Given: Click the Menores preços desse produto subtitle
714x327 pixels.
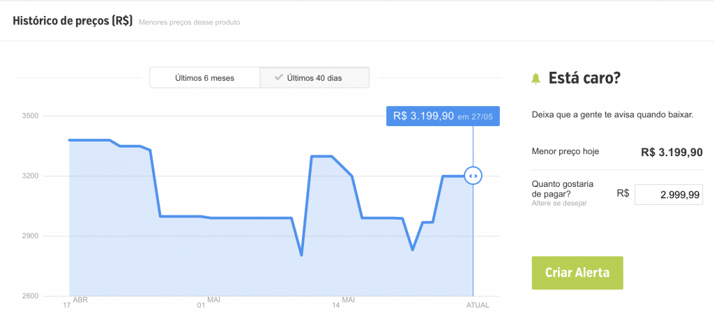Looking at the screenshot, I should click(190, 22).
